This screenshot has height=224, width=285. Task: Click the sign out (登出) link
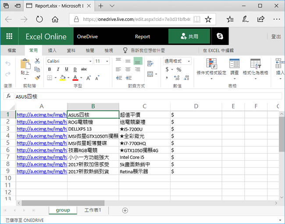(276, 36)
